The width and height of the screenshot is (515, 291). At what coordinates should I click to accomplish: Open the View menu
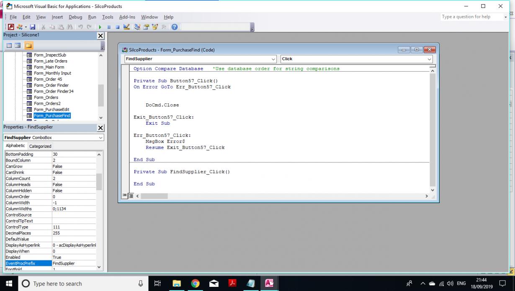41,17
